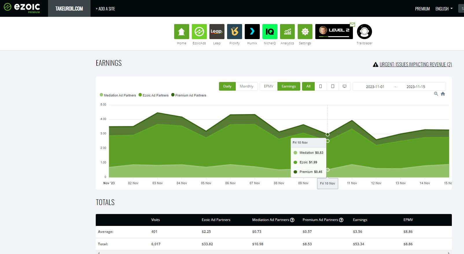Filter chart by desktop monitor icon
Image resolution: width=464 pixels, height=254 pixels.
pos(345,86)
